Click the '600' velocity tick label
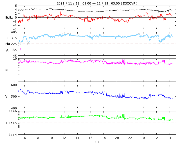Screen dimensions: 180x144 [14, 85]
